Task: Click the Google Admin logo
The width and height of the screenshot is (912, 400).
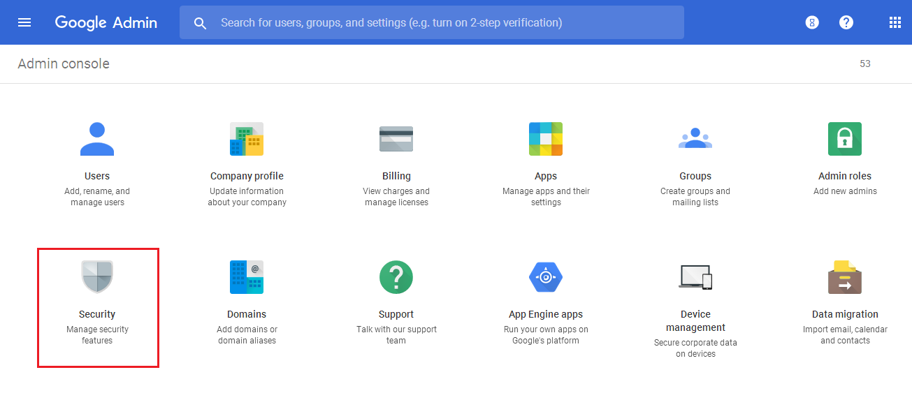Action: [x=106, y=22]
